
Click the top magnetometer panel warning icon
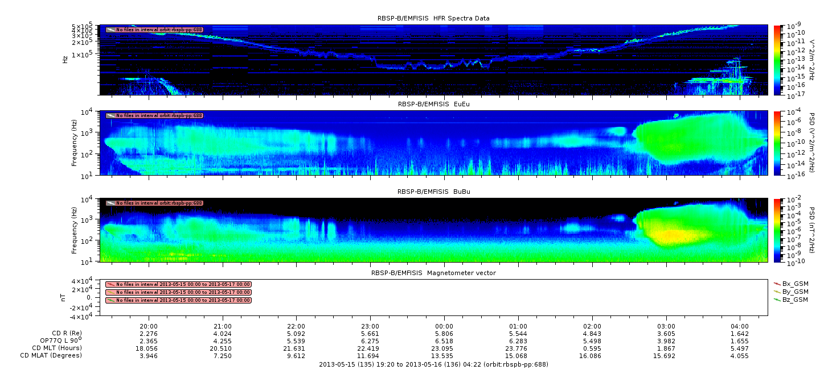coord(110,284)
